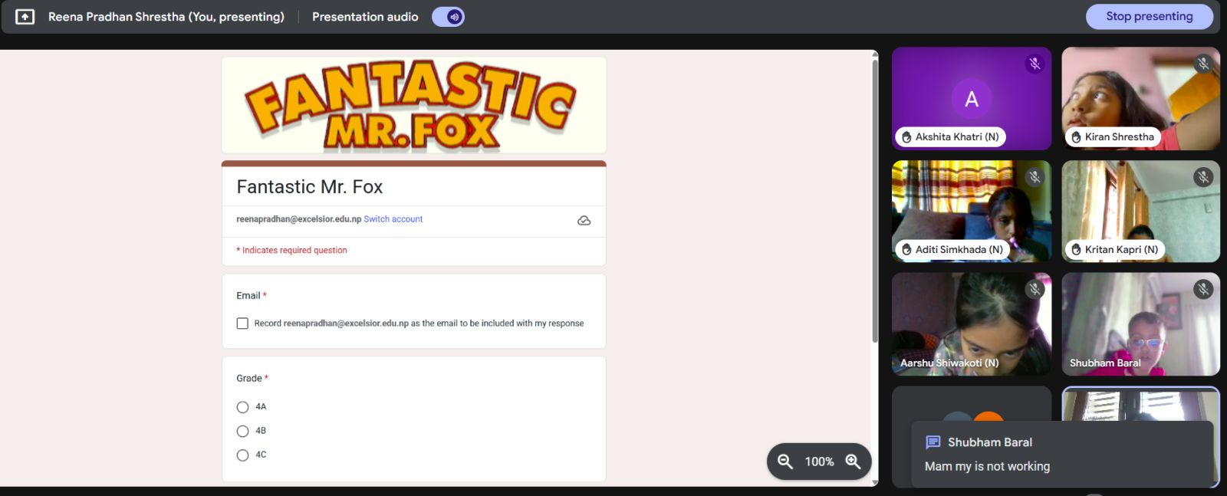This screenshot has height=496, width=1227.
Task: Click the 'Mam my is not working' message
Action: [x=987, y=466]
